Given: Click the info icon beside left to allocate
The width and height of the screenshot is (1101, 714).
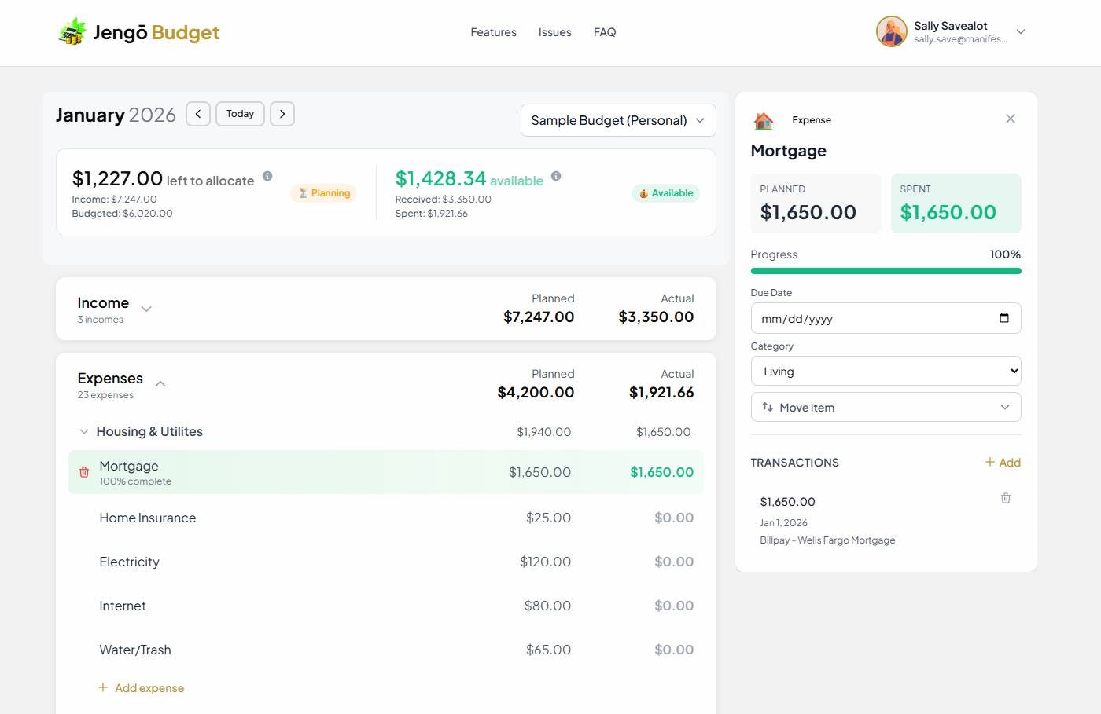Looking at the screenshot, I should pos(267,176).
